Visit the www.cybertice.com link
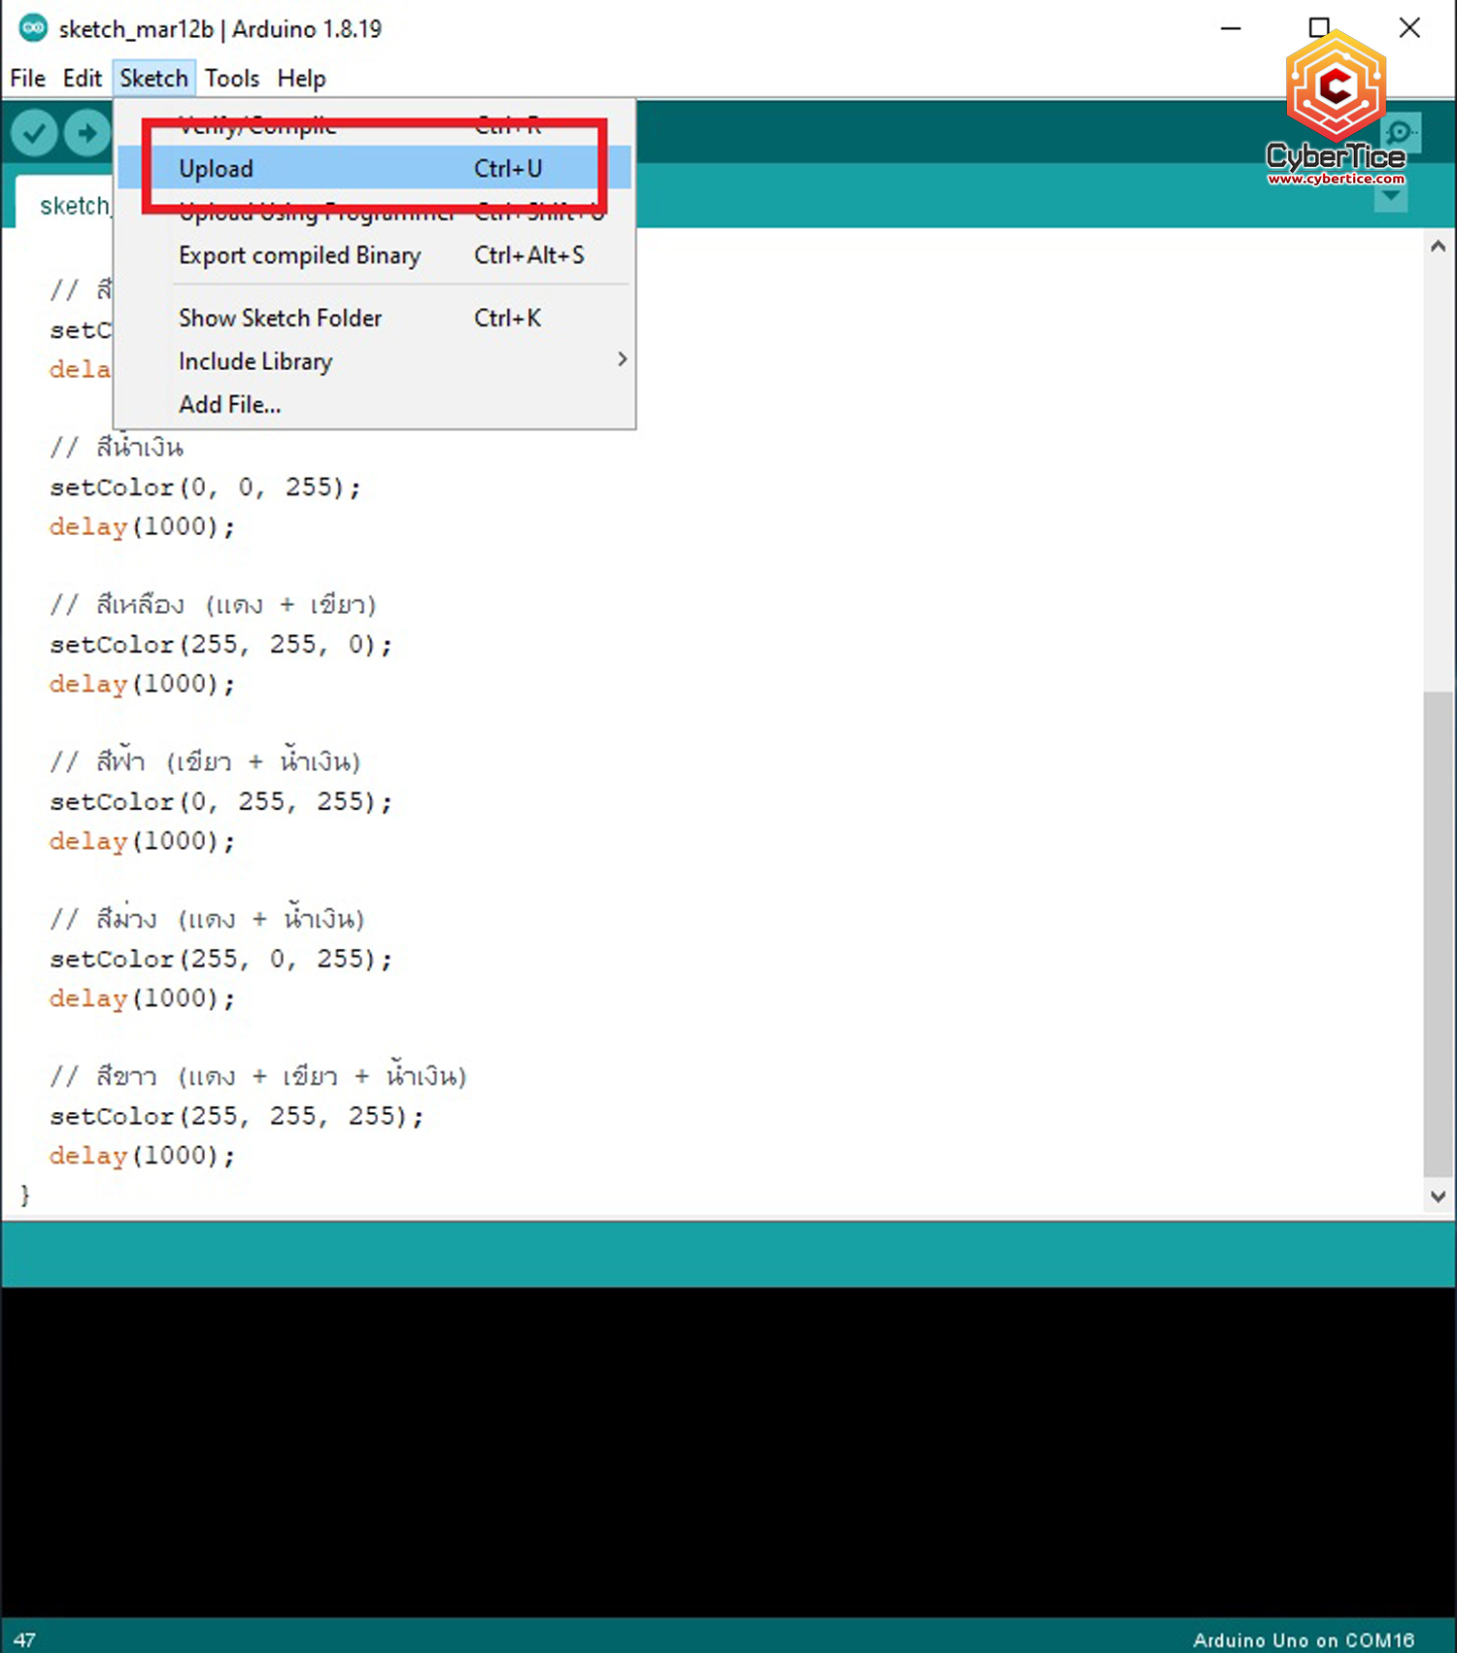The height and width of the screenshot is (1653, 1457). pos(1336,179)
